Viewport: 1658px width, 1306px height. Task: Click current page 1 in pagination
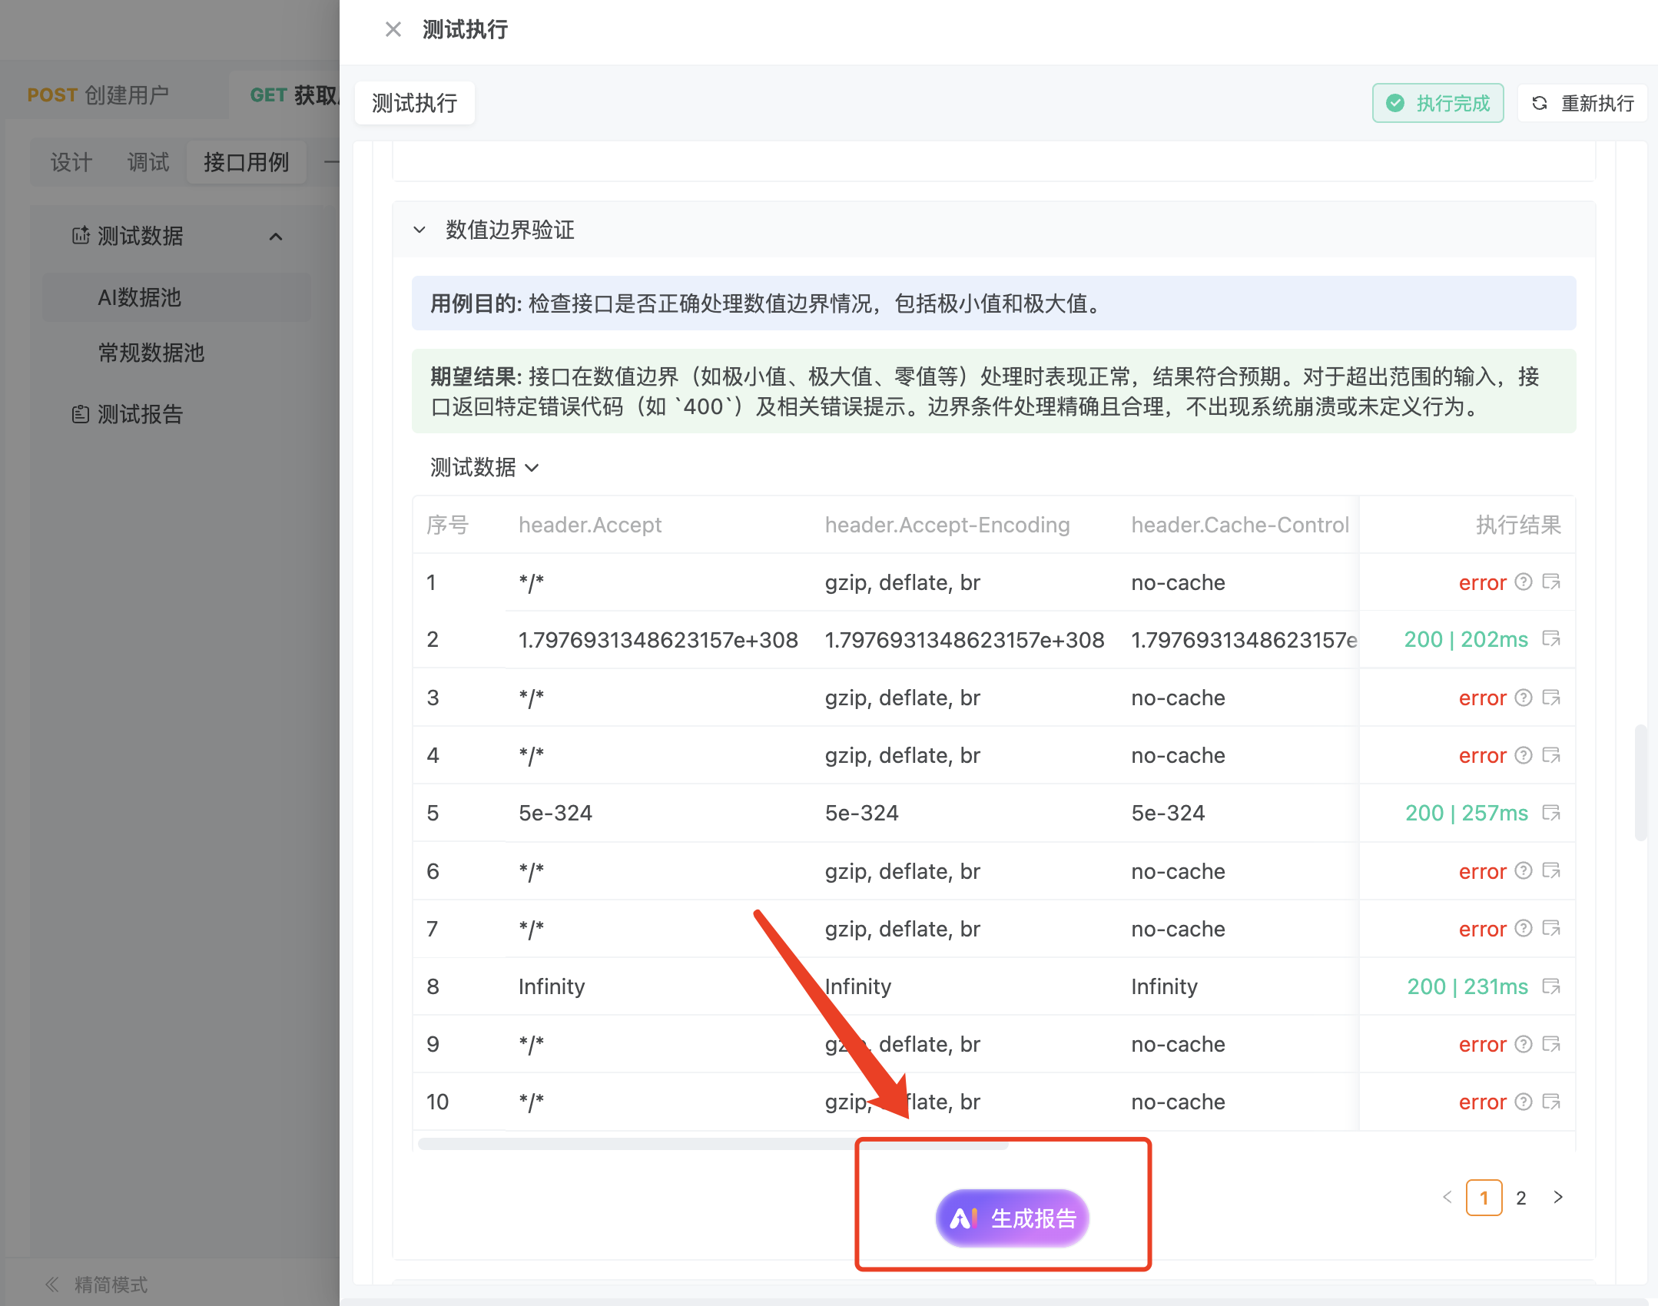1484,1198
